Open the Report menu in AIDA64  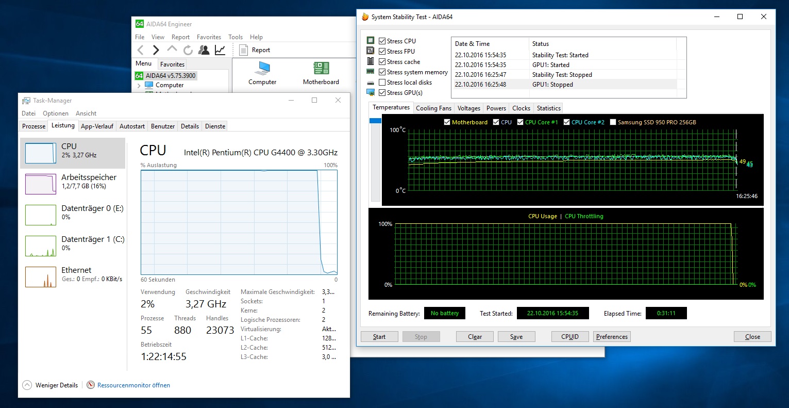tap(180, 37)
